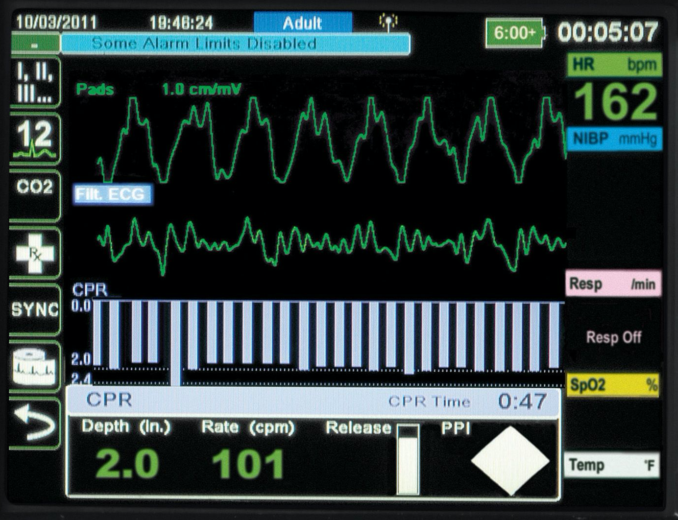Select the 'Pads' ECG source label
678x520 pixels.
point(95,90)
